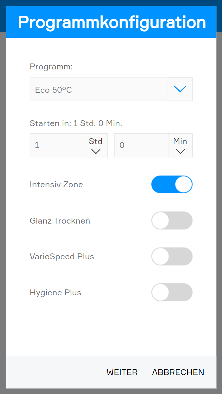
Task: Expand the Std hours unit dropdown
Action: pyautogui.click(x=96, y=145)
